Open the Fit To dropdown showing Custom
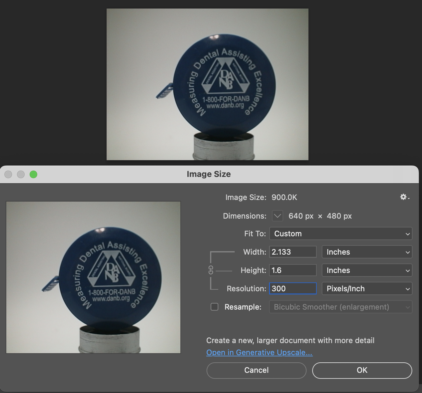The image size is (422, 393). click(x=341, y=233)
